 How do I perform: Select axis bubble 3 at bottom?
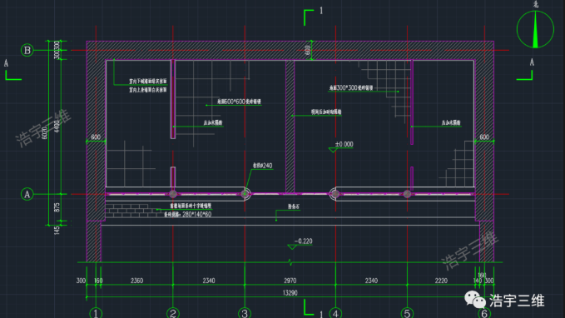(245, 313)
